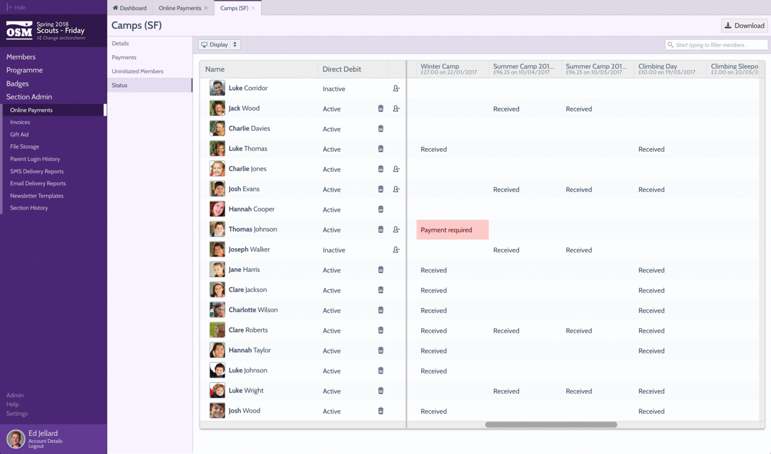Click trash icon next to Charlotte Wilson
Image resolution: width=771 pixels, height=454 pixels.
click(x=380, y=310)
